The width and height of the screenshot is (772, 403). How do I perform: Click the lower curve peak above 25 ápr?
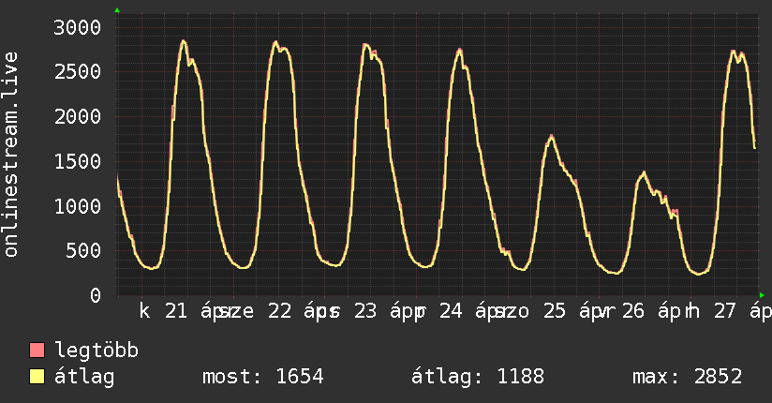[x=552, y=137]
